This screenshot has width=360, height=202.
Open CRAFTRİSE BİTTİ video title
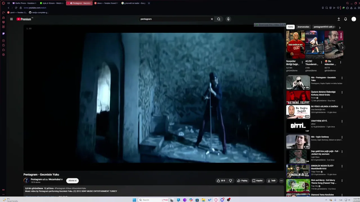click(319, 121)
